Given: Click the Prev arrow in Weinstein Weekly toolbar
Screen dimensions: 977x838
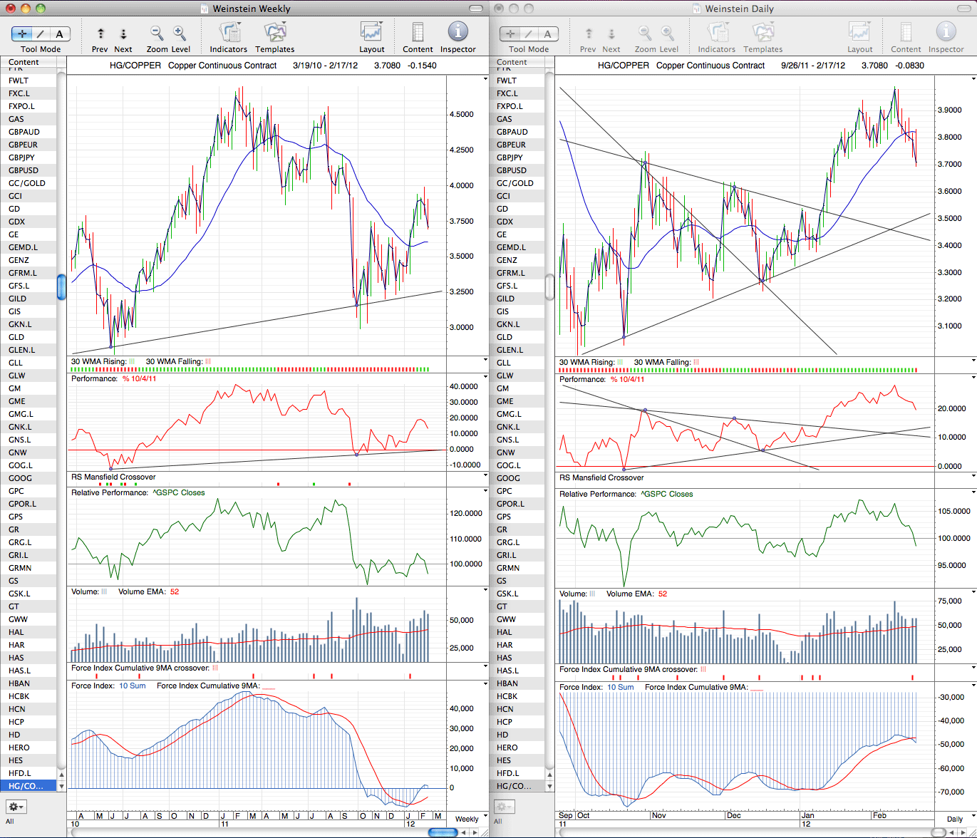Looking at the screenshot, I should (100, 33).
